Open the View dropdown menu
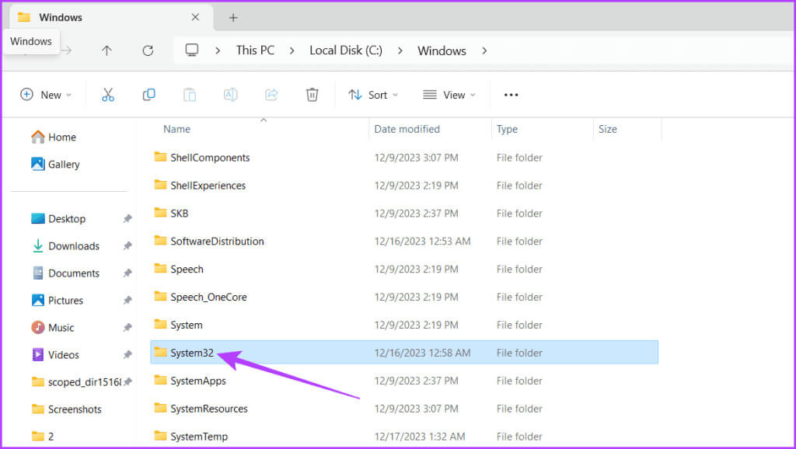The image size is (796, 449). pyautogui.click(x=449, y=95)
